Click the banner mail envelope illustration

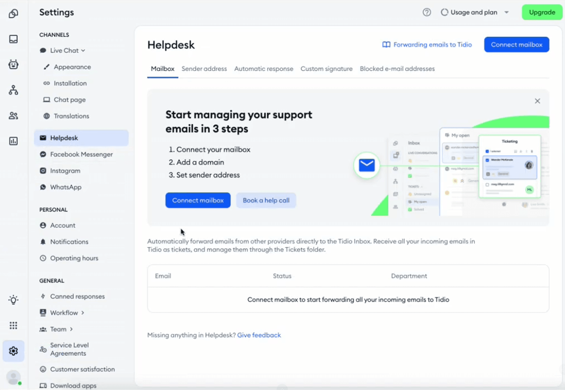367,165
